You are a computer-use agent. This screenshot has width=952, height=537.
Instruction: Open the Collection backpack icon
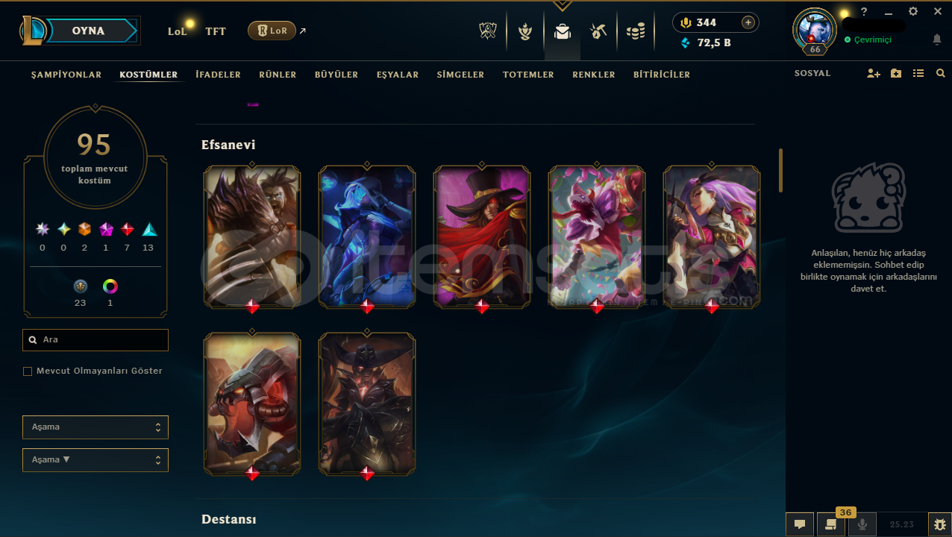point(563,31)
